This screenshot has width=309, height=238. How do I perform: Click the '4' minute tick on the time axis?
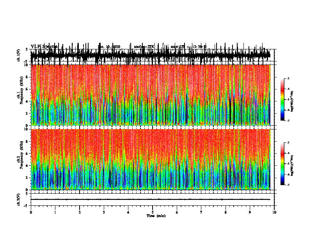128,212
